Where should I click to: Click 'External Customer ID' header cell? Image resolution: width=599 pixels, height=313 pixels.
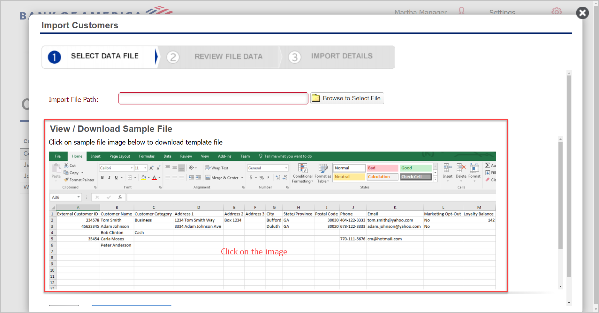pos(78,214)
